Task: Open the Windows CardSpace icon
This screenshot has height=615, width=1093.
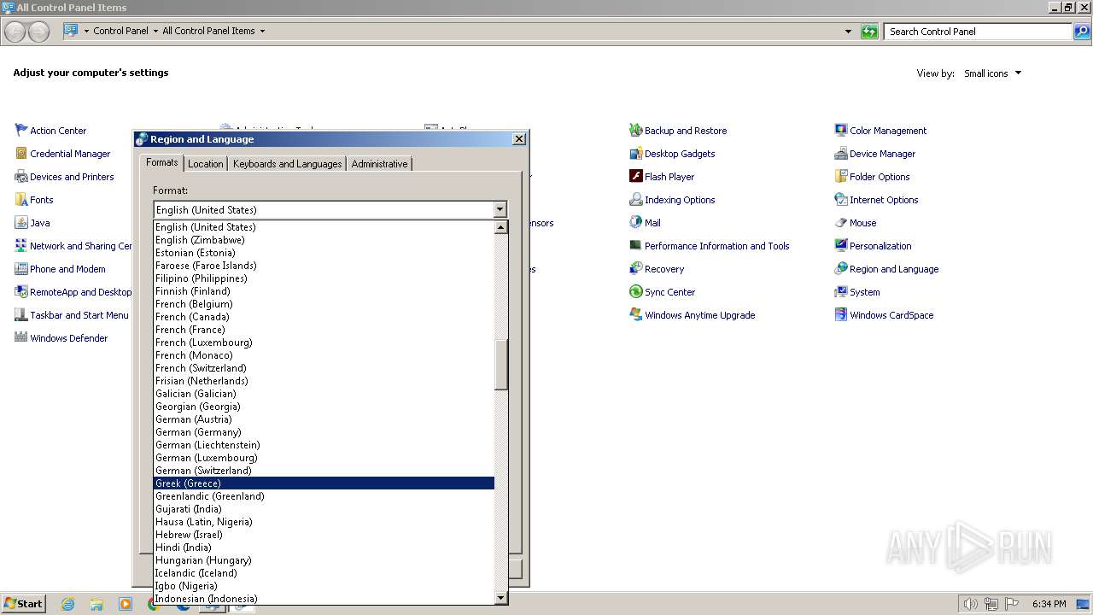Action: (x=841, y=315)
